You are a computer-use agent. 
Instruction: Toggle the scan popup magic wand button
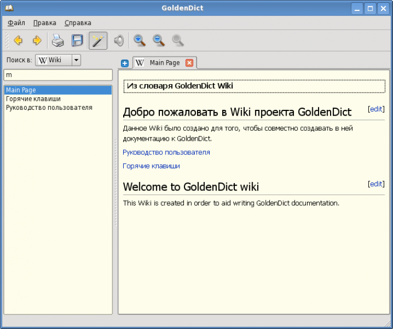pos(98,40)
